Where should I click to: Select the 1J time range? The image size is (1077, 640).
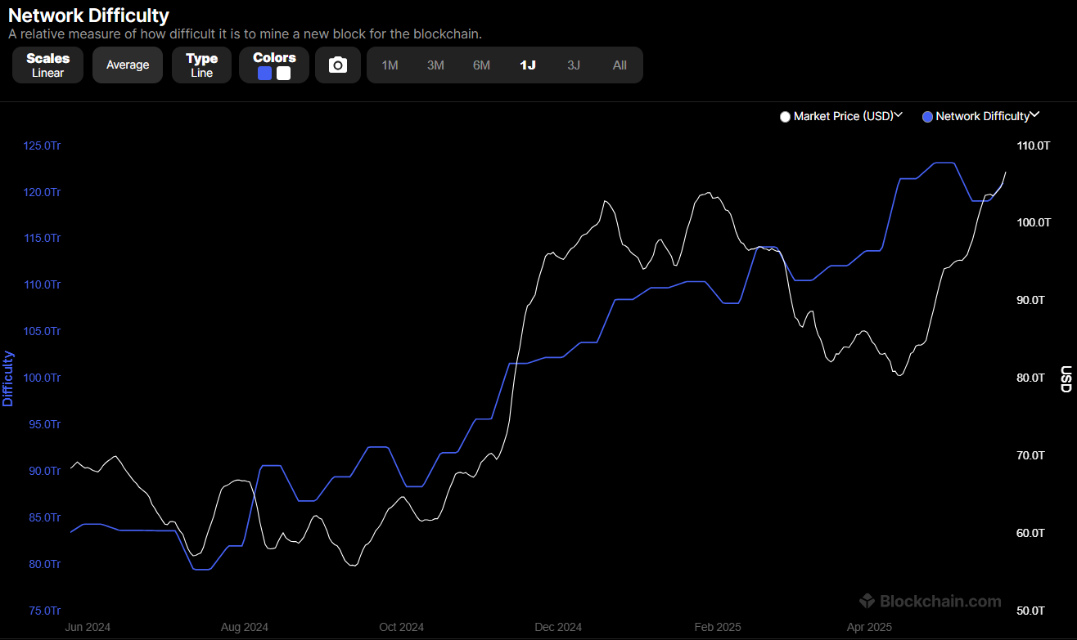pyautogui.click(x=528, y=65)
